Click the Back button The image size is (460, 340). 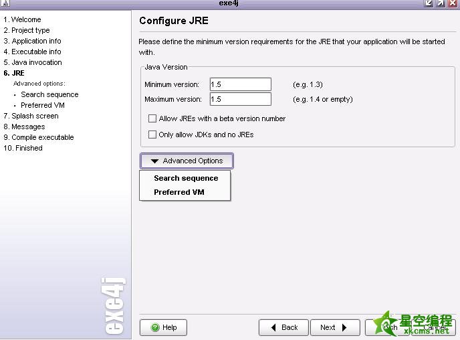(x=283, y=327)
